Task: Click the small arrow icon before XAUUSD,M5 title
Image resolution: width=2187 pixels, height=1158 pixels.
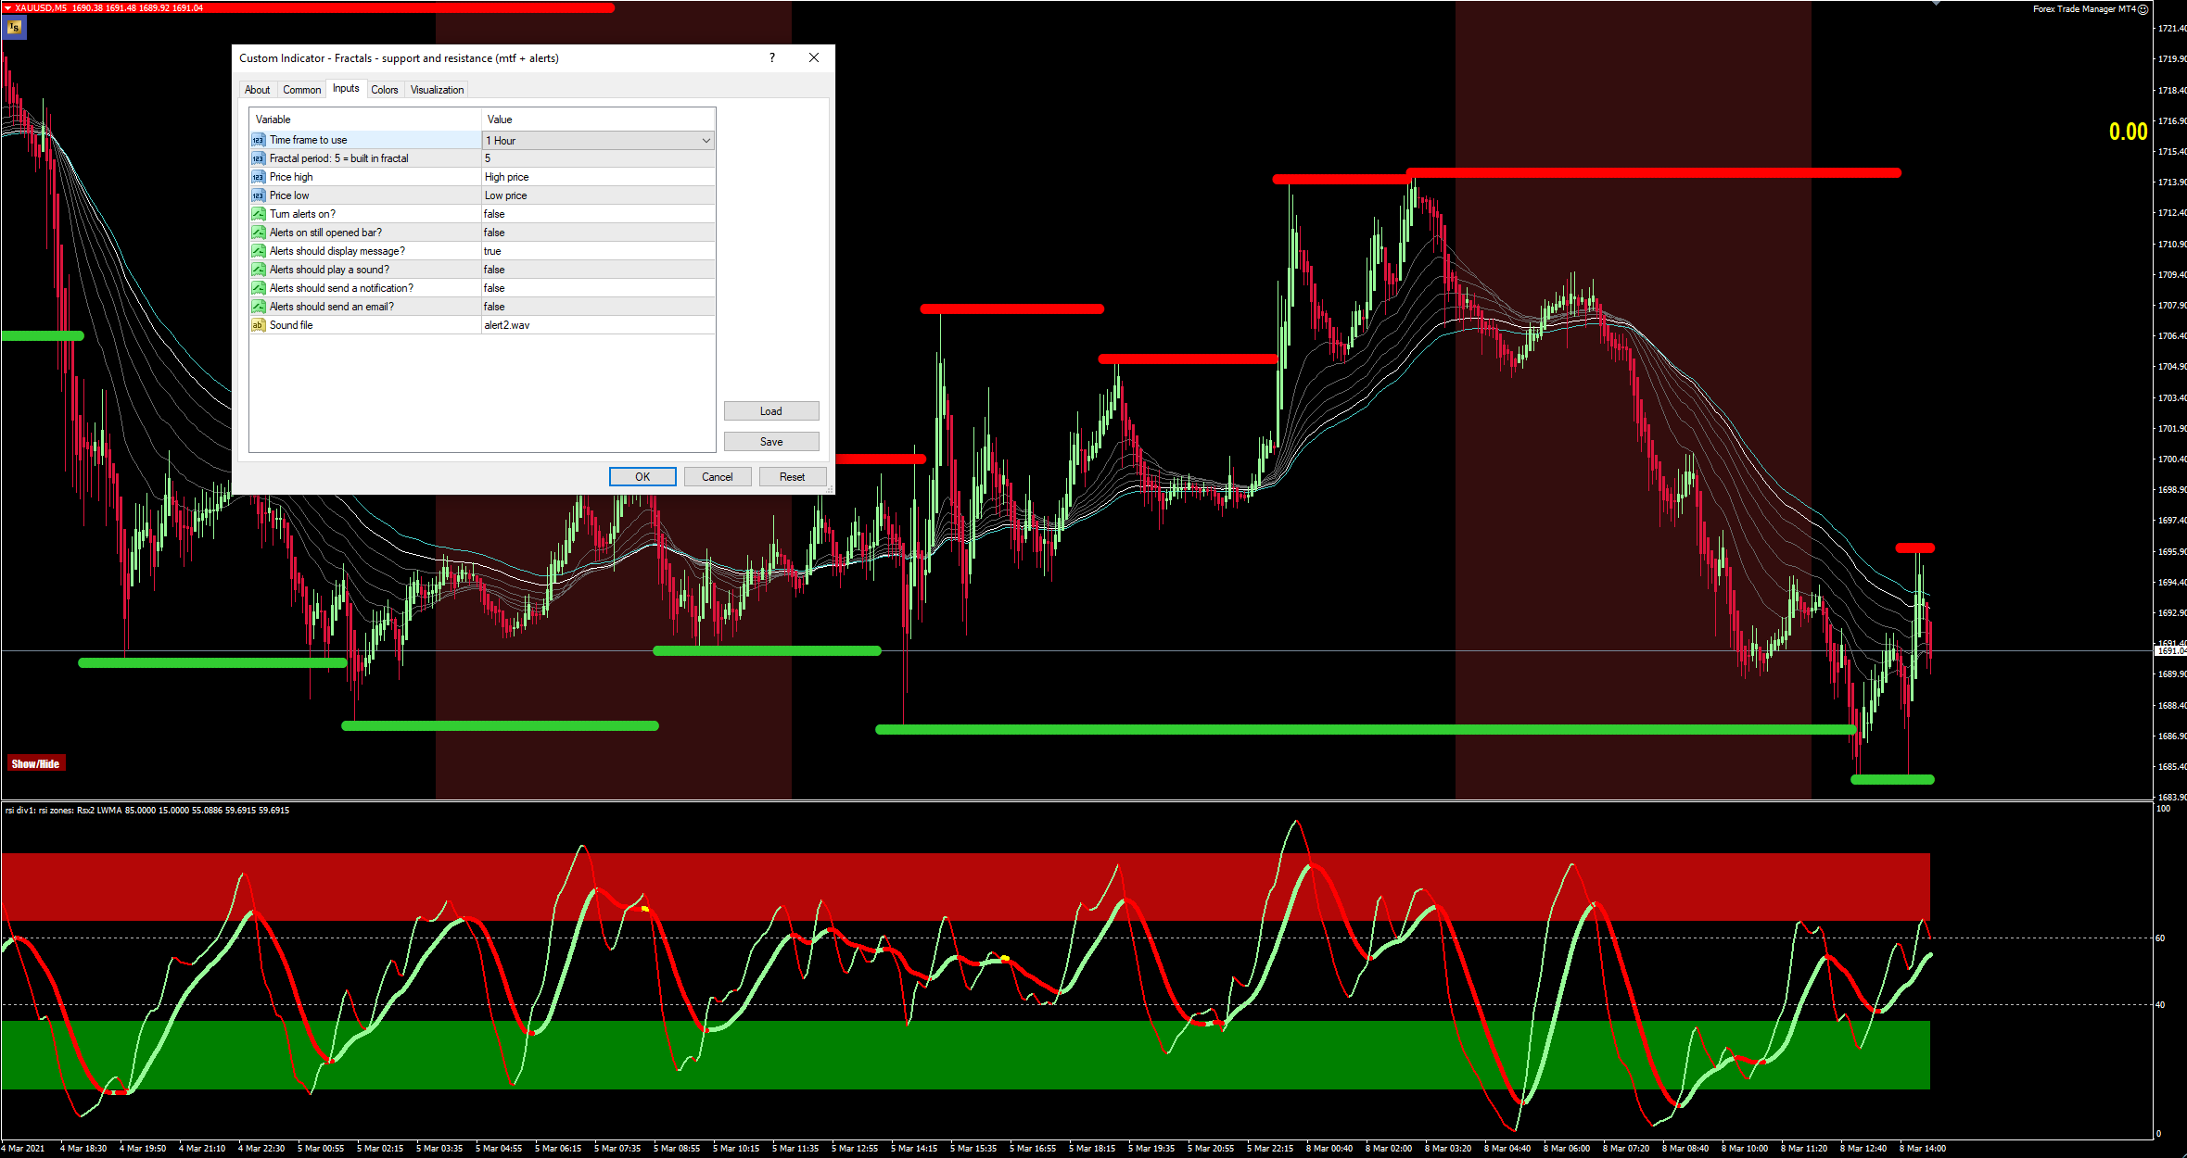Action: tap(7, 7)
